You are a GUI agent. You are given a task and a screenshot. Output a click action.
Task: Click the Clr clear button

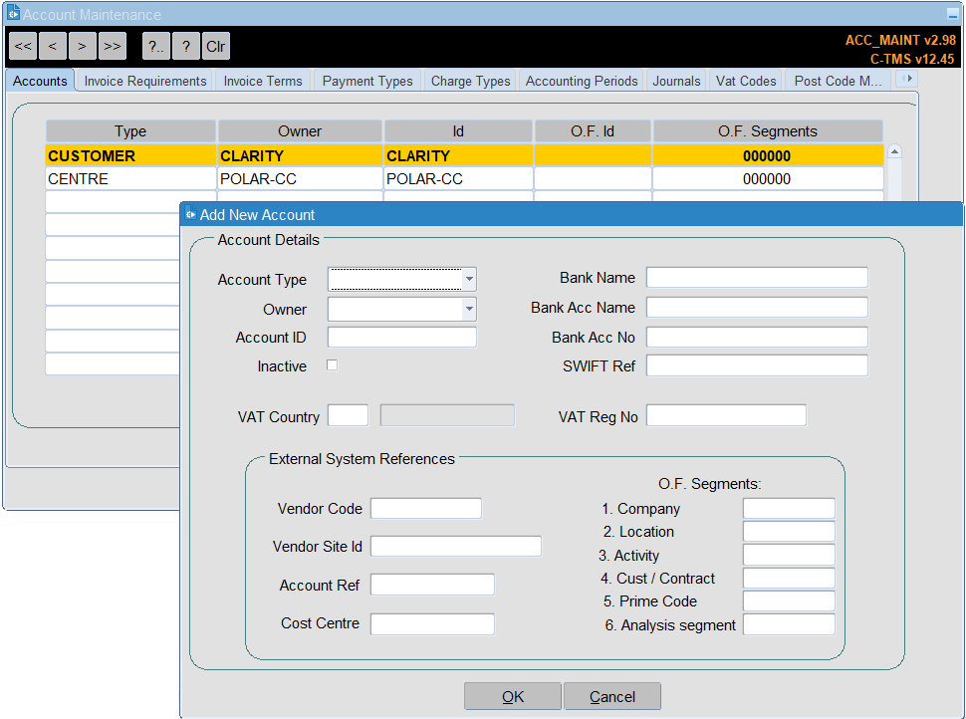pyautogui.click(x=216, y=46)
